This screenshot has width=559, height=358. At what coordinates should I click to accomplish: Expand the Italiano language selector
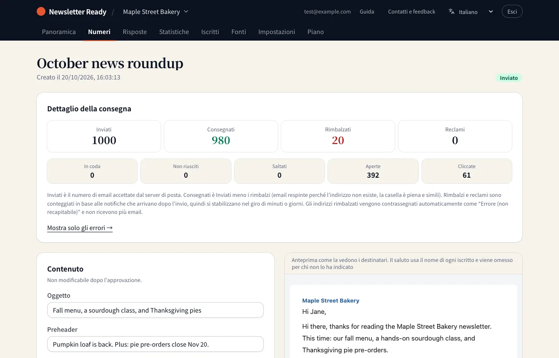click(471, 12)
